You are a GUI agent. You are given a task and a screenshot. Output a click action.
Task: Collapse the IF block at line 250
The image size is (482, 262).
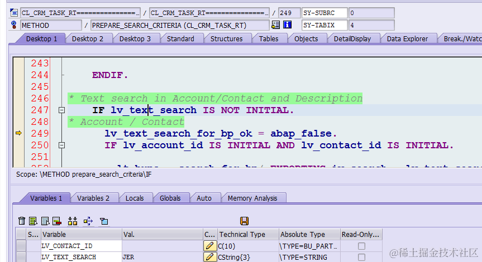pyautogui.click(x=62, y=145)
